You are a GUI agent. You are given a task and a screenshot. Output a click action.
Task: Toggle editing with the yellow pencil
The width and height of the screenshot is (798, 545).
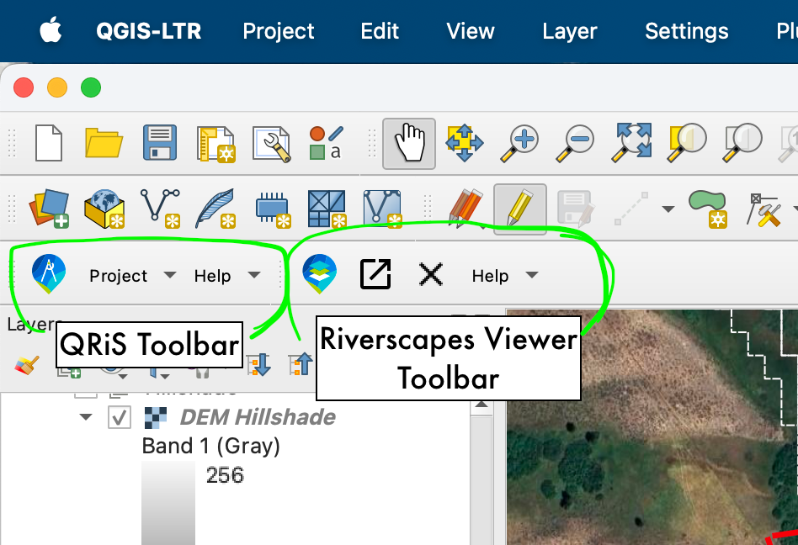click(519, 209)
